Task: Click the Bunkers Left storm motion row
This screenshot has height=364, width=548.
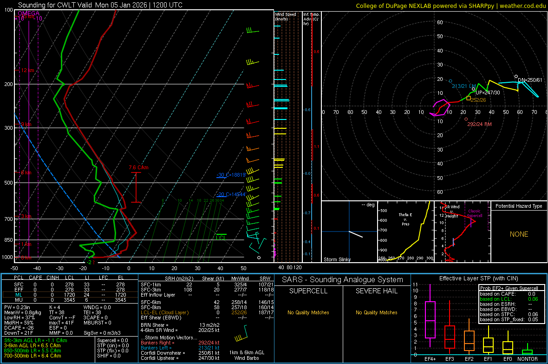Action: coord(180,348)
